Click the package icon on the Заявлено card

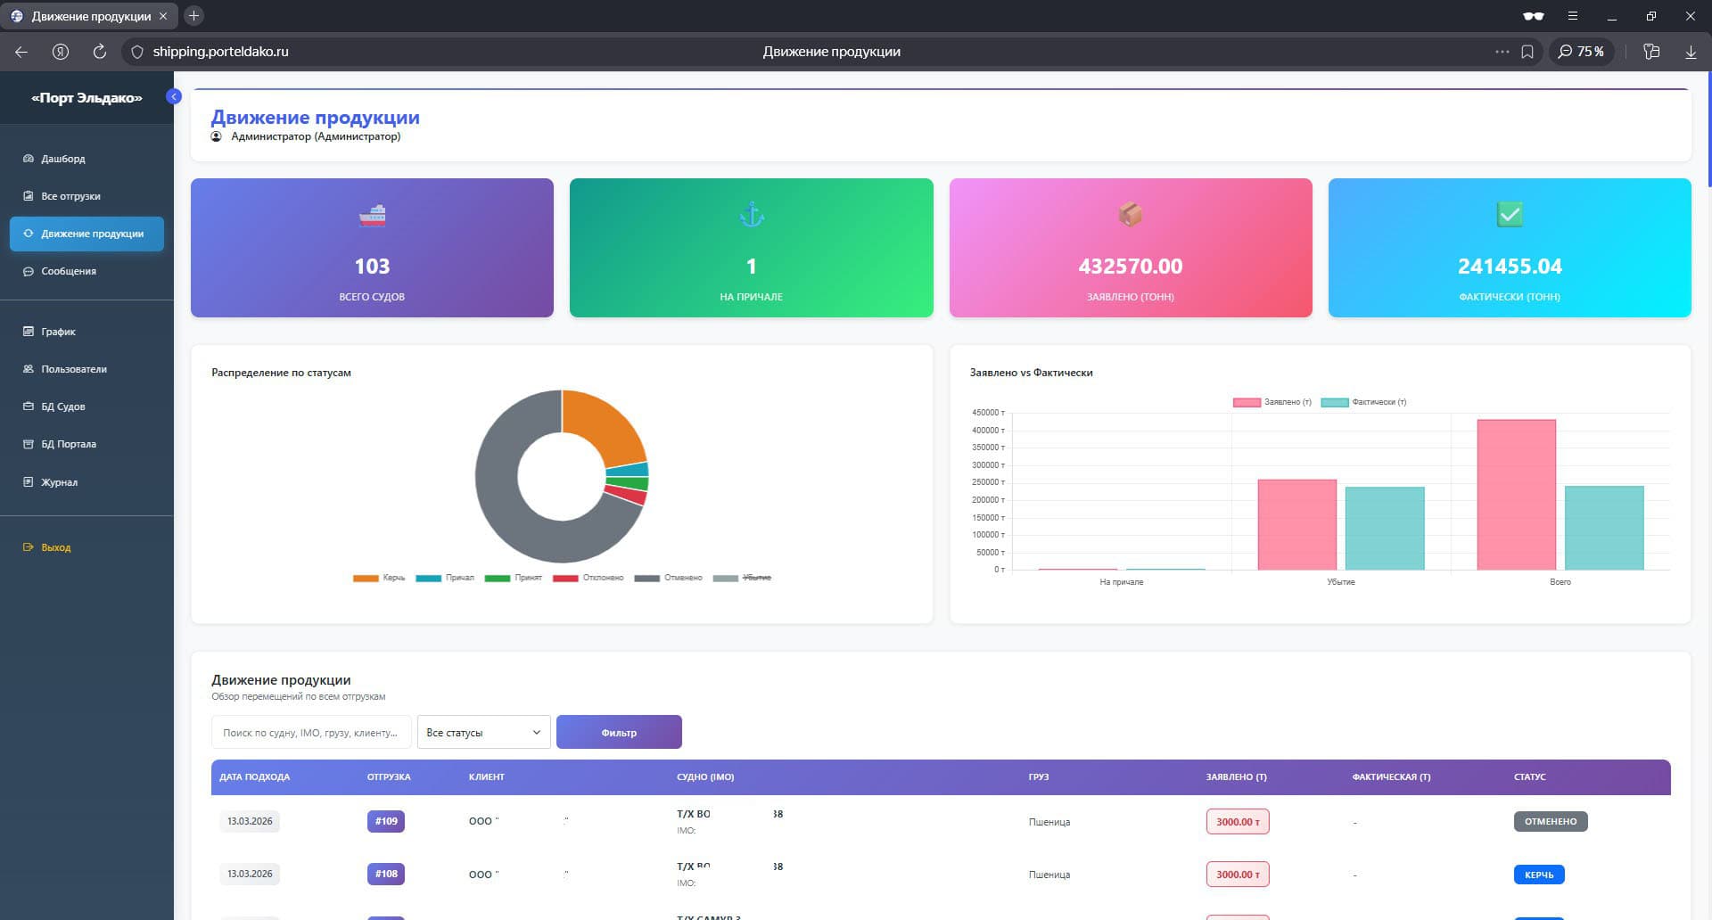(1130, 215)
